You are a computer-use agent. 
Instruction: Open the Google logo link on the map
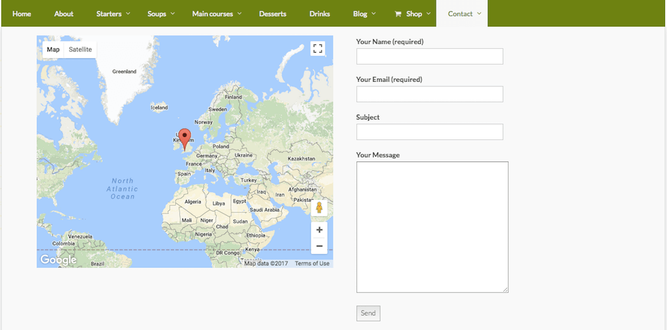point(58,260)
